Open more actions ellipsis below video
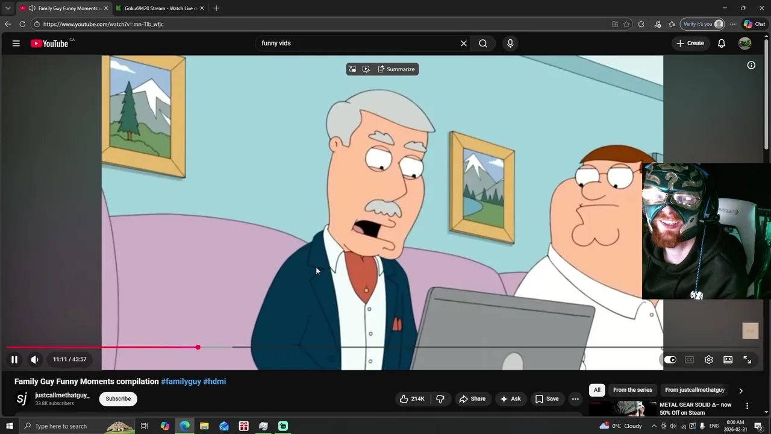771x434 pixels. [x=575, y=399]
